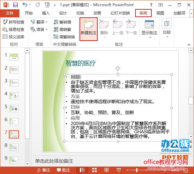194x174 pixels.
Task: Switch to Normal view icon
Action: pos(82,170)
